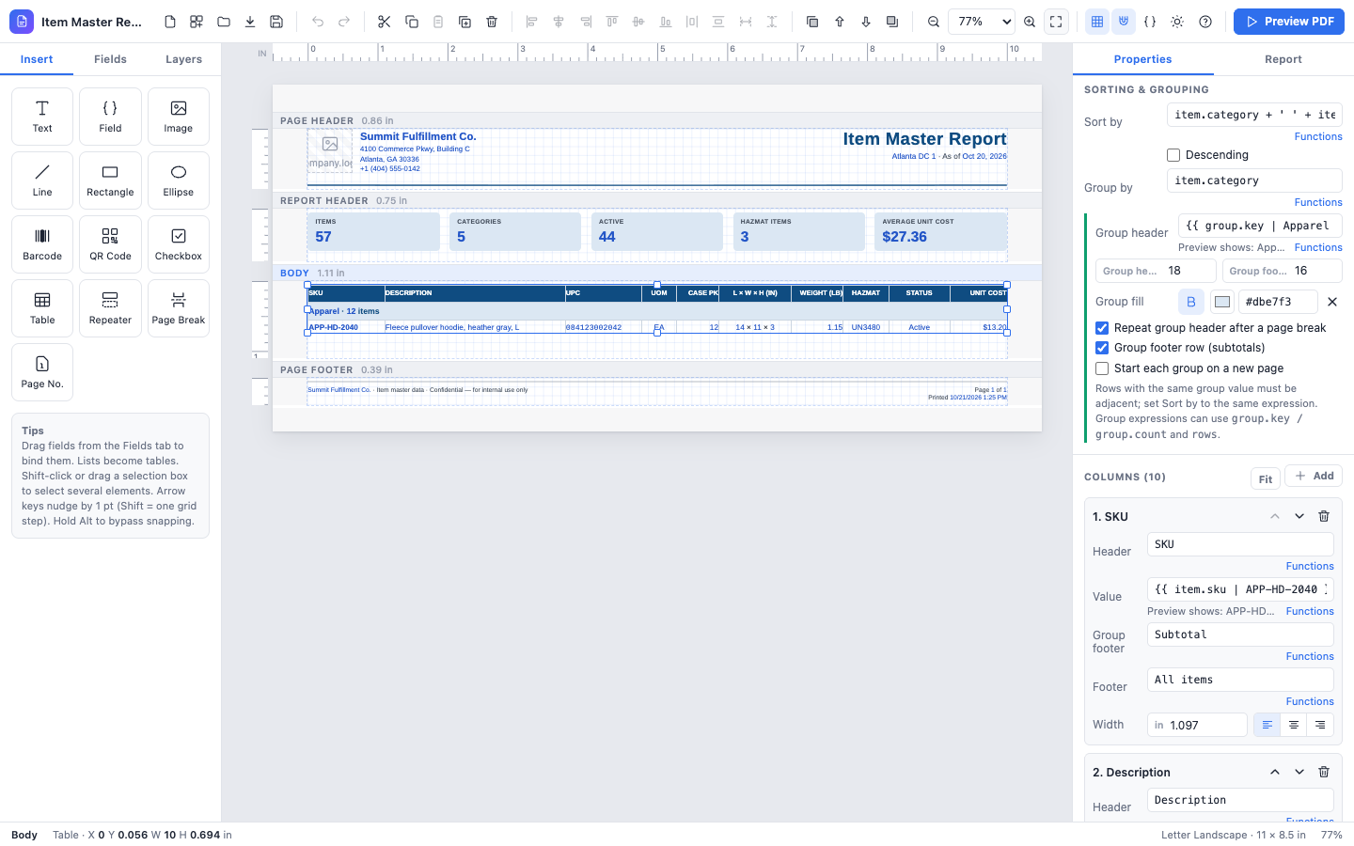
Task: Open Functions link under Group by
Action: pyautogui.click(x=1318, y=203)
